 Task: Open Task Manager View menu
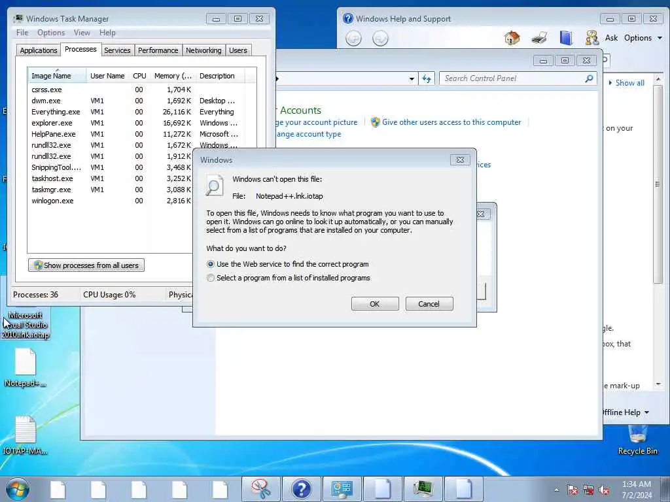tap(82, 33)
